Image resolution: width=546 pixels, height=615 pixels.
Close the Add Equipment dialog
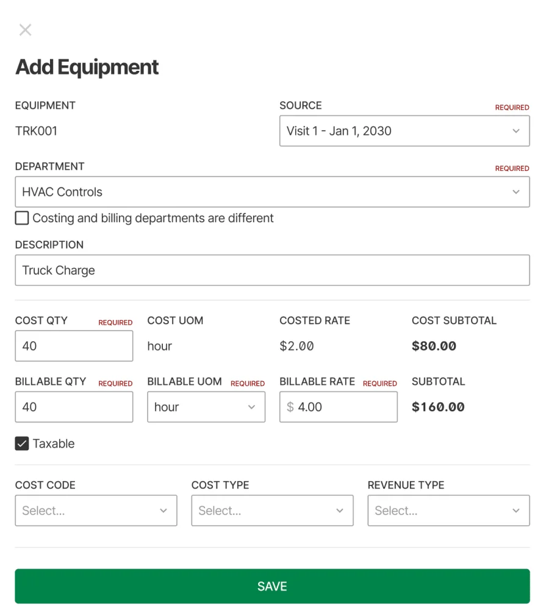pos(25,29)
